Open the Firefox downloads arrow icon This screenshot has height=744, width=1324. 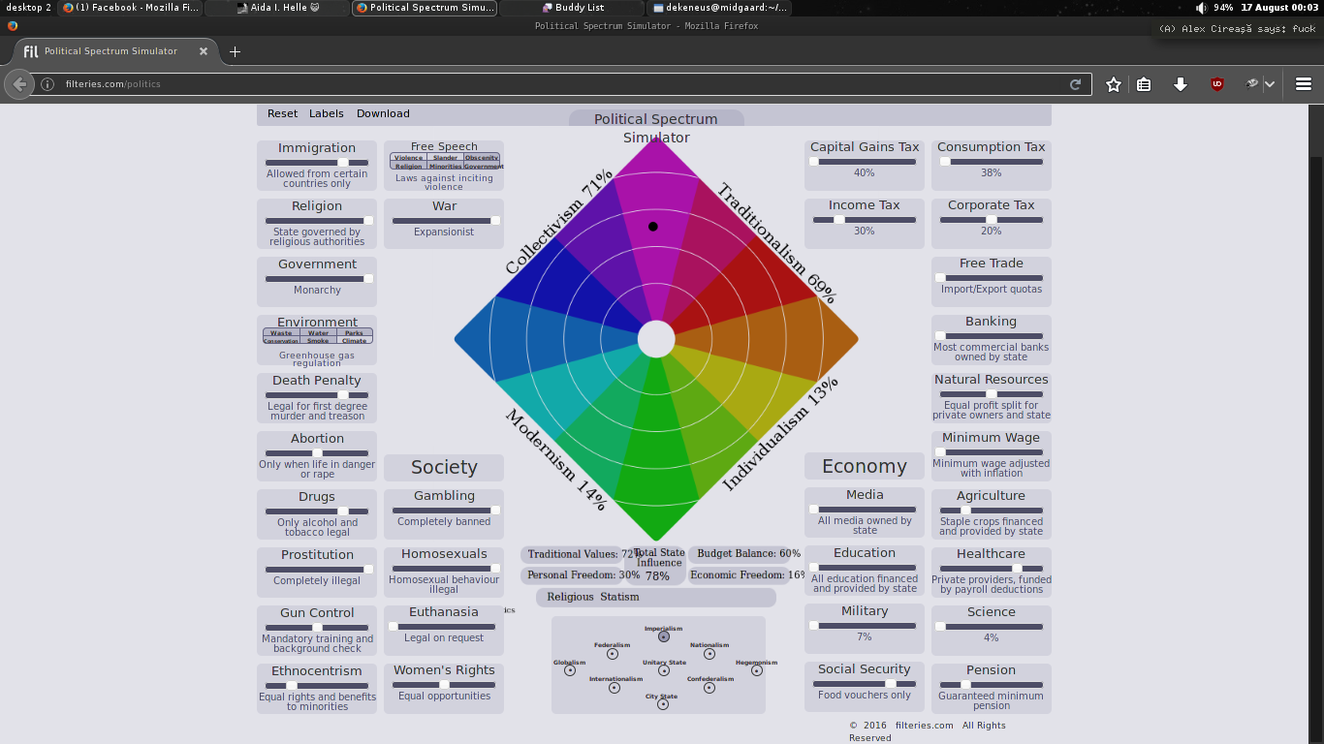coord(1181,84)
